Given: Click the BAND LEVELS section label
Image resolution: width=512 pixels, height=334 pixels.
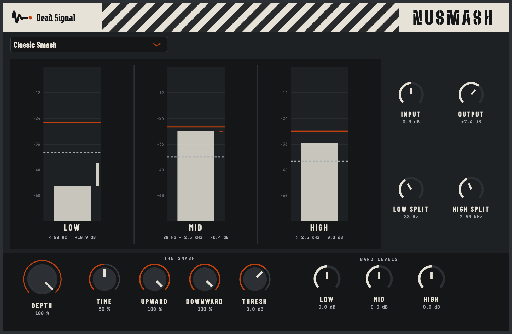Looking at the screenshot, I should click(379, 259).
